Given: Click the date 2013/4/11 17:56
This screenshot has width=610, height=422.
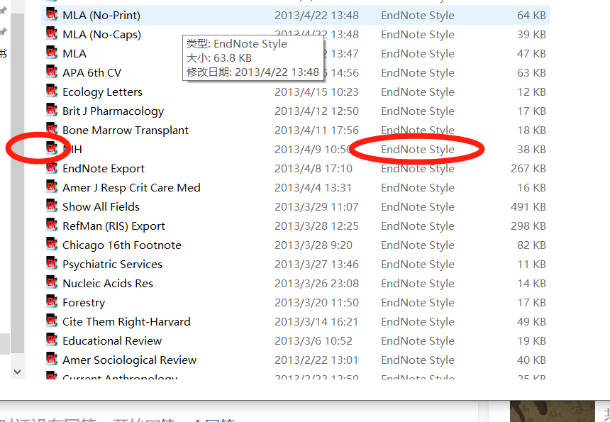Looking at the screenshot, I should point(316,130).
